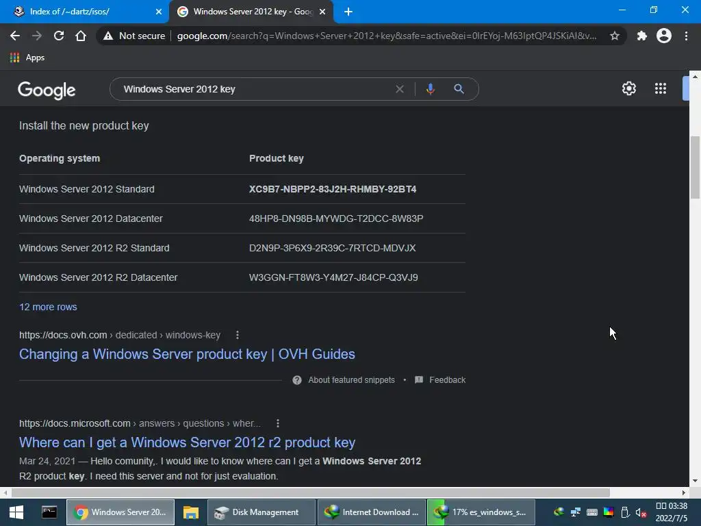Open the Google apps grid
701x526 pixels.
661,88
